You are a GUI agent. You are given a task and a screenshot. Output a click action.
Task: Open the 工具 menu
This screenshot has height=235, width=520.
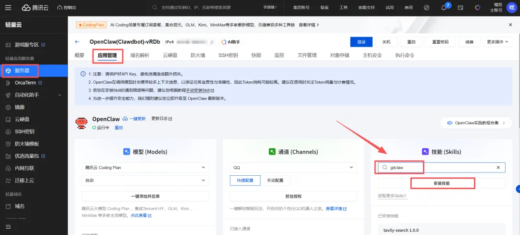343,7
